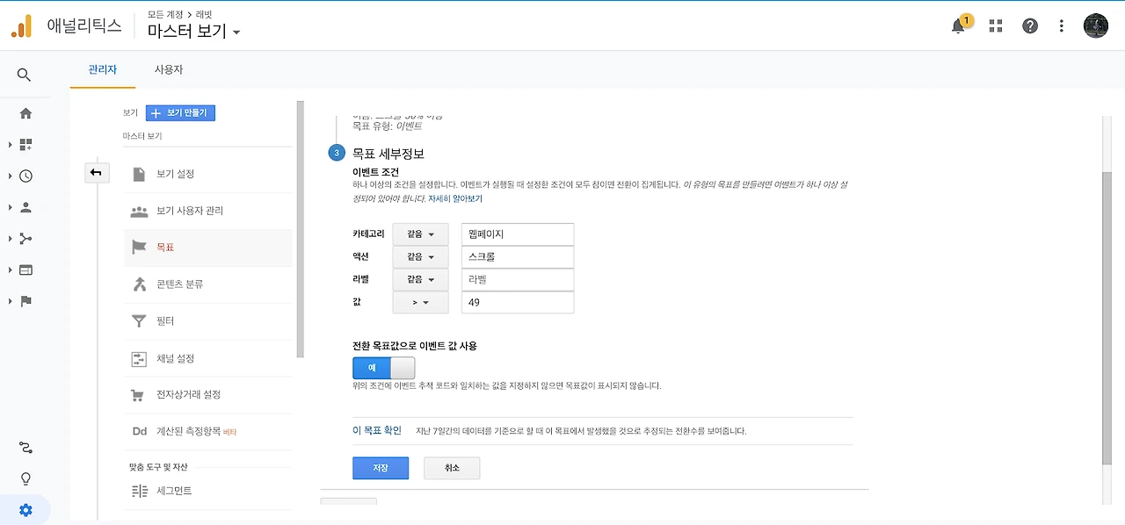
Task: Open Admin gear icon
Action: (x=25, y=510)
